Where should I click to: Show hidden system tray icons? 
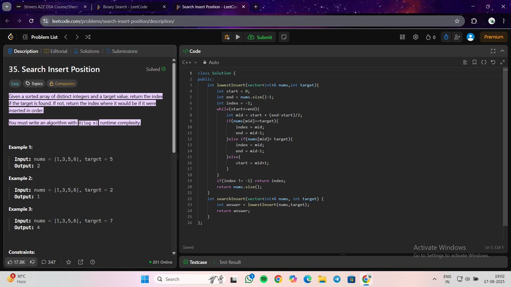coord(434,279)
